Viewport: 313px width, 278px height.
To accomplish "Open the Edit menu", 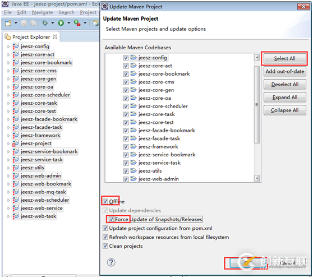I will pos(21,12).
